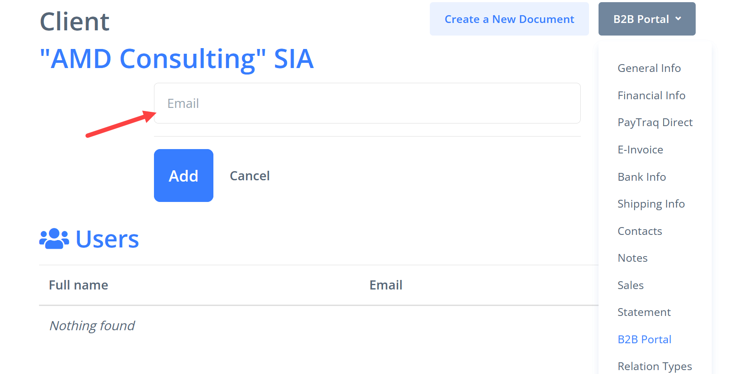Expand the B2B Portal dropdown chevron
Viewport: 746px width, 374px height.
[x=678, y=19]
